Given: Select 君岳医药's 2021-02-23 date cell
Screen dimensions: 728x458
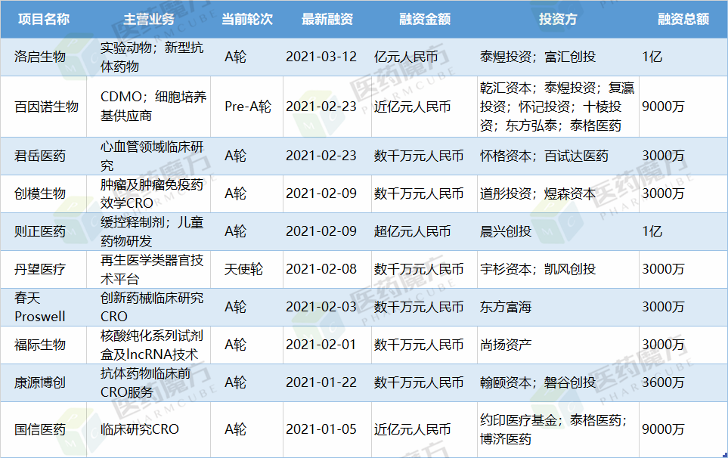Looking at the screenshot, I should pyautogui.click(x=327, y=156).
